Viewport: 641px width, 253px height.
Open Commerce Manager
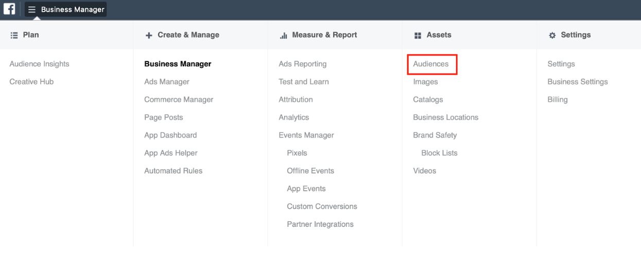179,100
